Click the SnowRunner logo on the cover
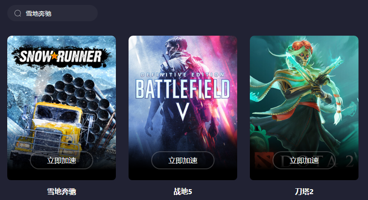The height and width of the screenshot is (200, 368). point(61,56)
